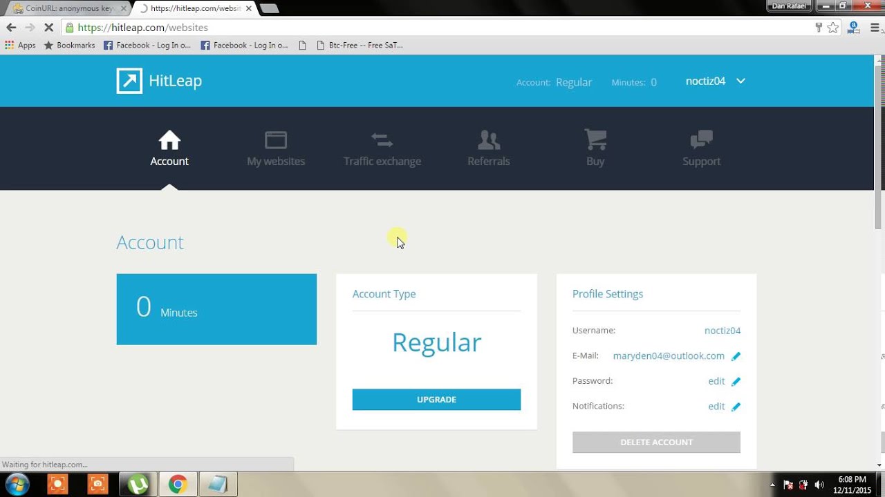
Task: Open uTorrent from the taskbar
Action: point(138,485)
